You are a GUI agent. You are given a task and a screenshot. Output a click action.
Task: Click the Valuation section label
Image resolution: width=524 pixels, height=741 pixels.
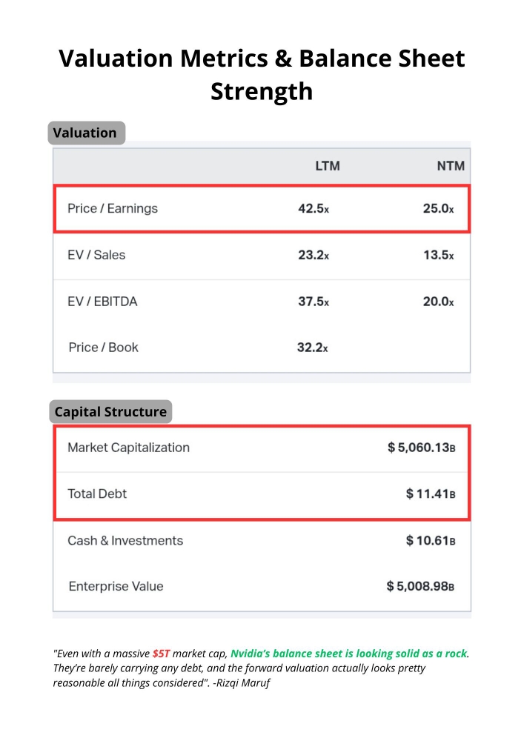85,133
